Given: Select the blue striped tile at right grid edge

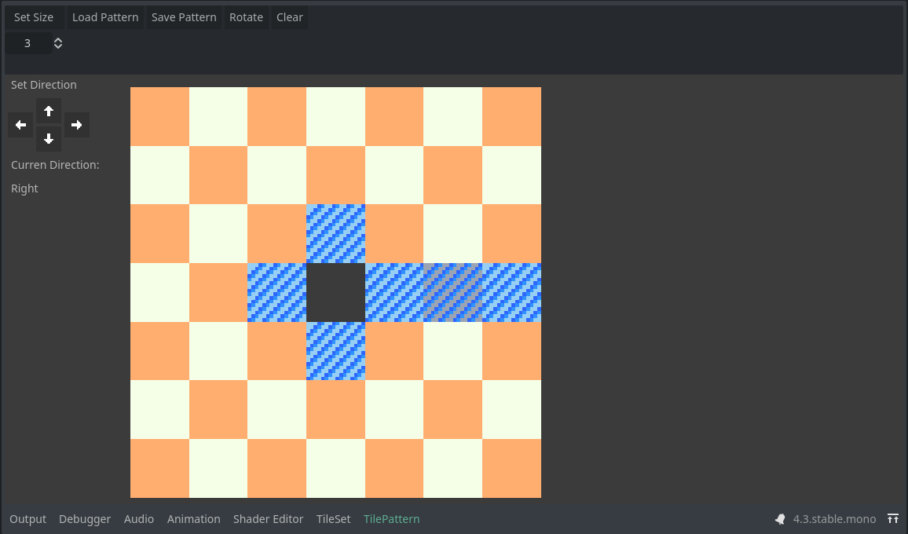Looking at the screenshot, I should click(512, 292).
